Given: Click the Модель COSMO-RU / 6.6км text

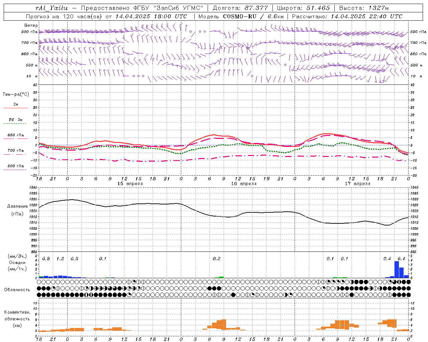Looking at the screenshot, I should pos(241,16).
